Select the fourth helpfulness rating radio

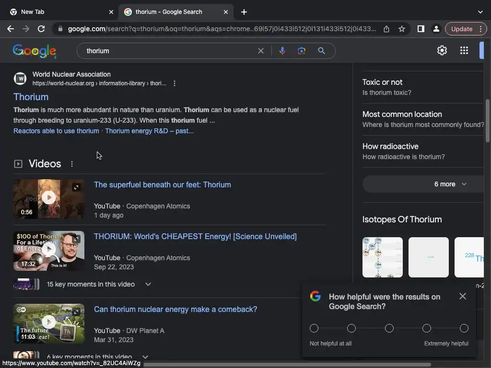coord(426,328)
